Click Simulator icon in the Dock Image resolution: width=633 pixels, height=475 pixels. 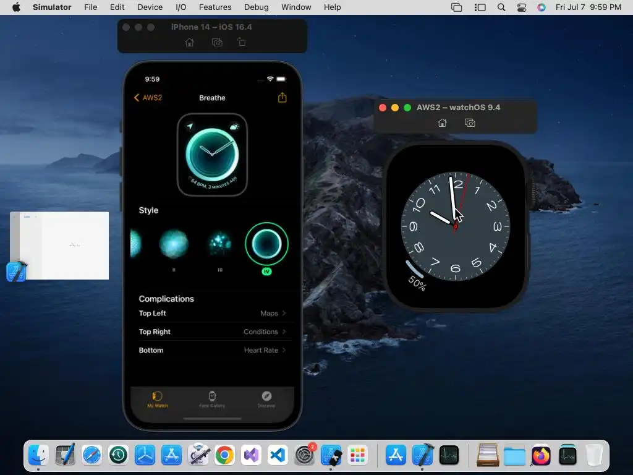[x=331, y=456]
